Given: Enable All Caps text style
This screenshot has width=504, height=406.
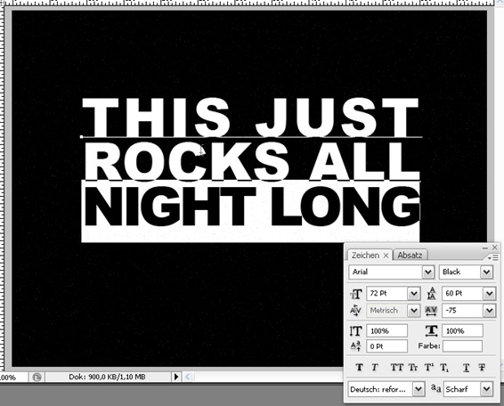Looking at the screenshot, I should 396,367.
